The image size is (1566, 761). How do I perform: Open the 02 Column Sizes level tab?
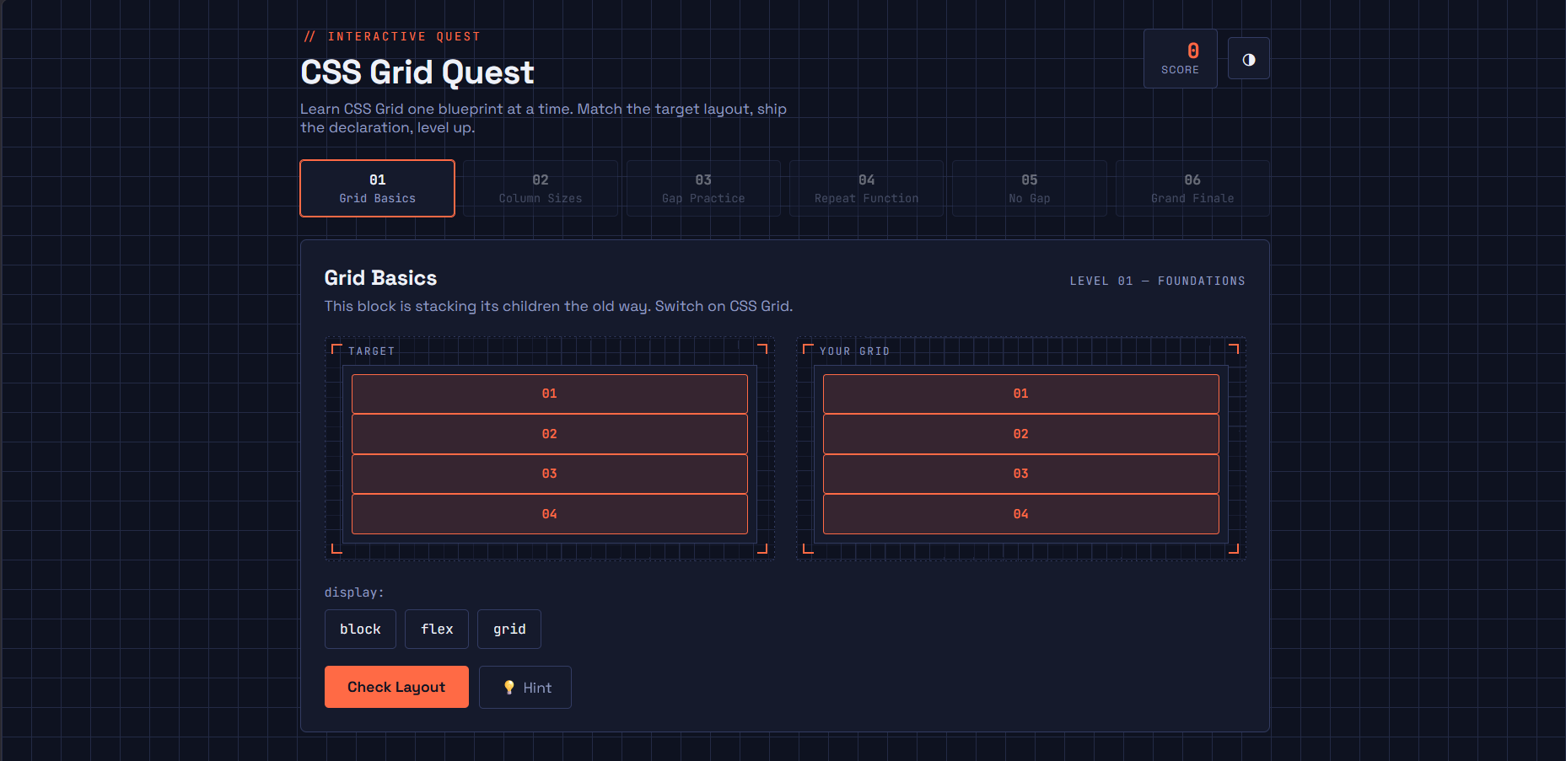pyautogui.click(x=540, y=189)
